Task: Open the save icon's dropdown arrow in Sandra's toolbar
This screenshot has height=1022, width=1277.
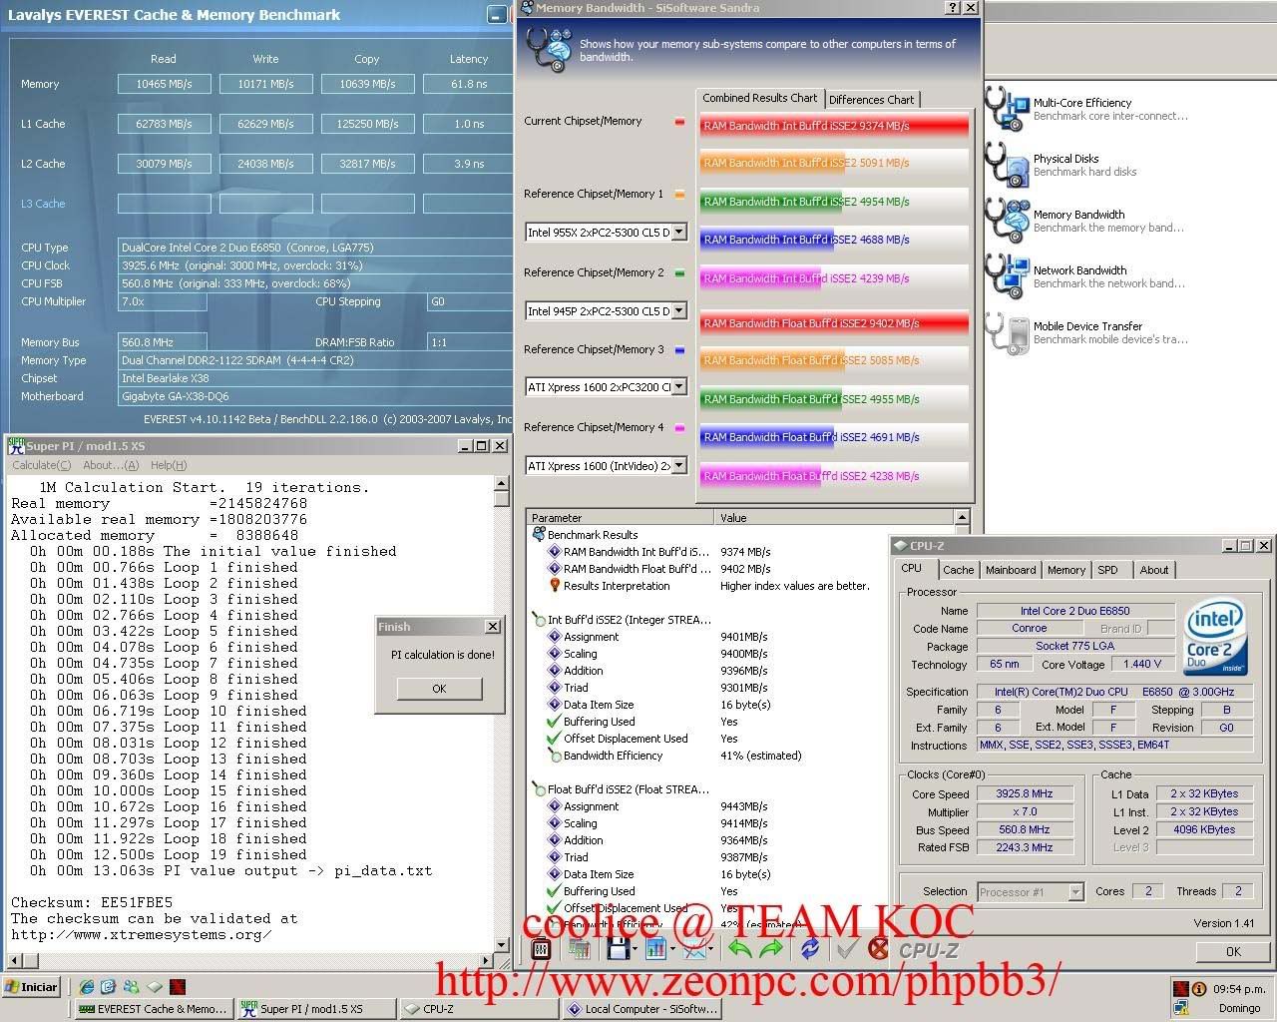Action: 636,949
